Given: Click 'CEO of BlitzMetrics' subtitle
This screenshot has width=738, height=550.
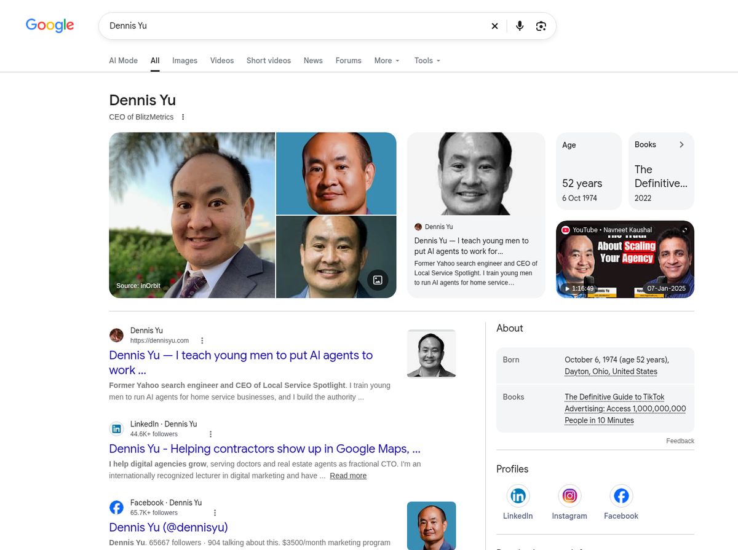Looking at the screenshot, I should pyautogui.click(x=141, y=117).
